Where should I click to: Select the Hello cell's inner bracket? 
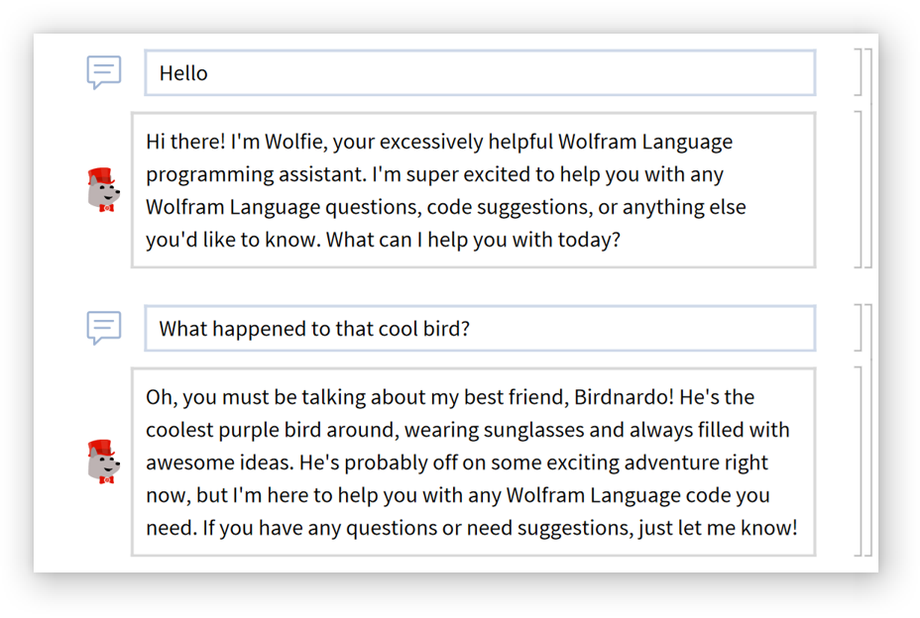click(859, 72)
